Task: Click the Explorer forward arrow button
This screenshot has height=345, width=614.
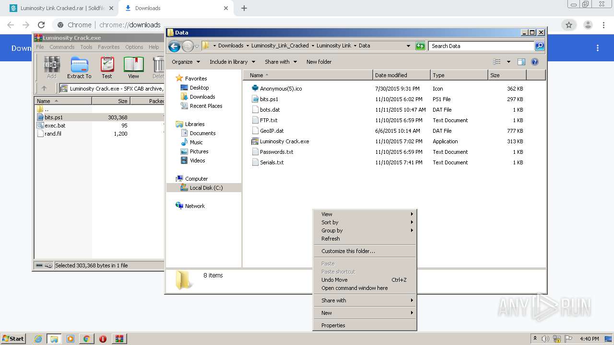Action: (x=188, y=46)
